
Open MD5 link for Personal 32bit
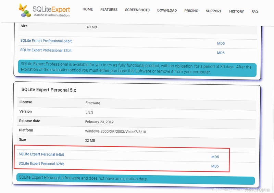pyautogui.click(x=215, y=166)
